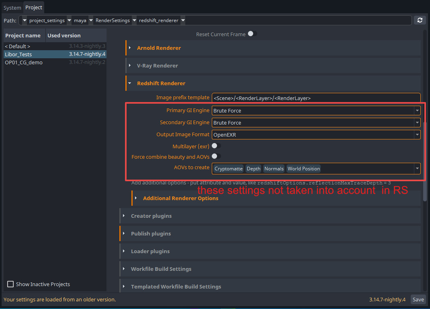Toggle Force combine beauty and AOVs

(x=216, y=156)
